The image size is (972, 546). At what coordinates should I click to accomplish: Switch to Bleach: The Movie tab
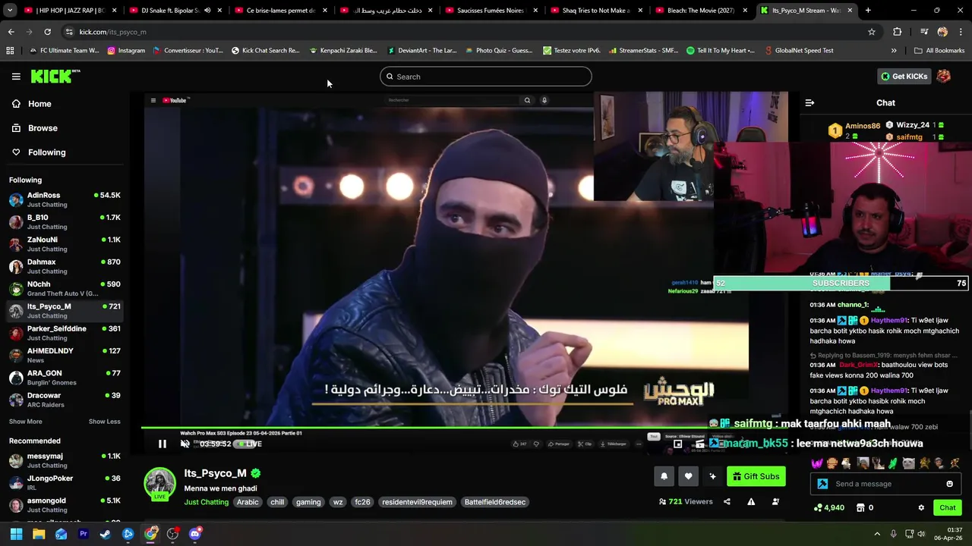pyautogui.click(x=701, y=11)
